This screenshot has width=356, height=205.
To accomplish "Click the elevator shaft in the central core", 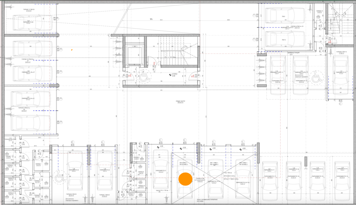I will (134, 55).
